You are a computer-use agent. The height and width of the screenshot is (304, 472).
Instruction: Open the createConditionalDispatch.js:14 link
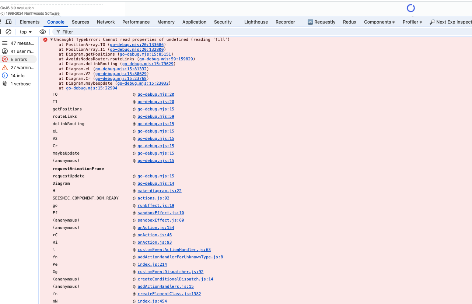coord(175,279)
